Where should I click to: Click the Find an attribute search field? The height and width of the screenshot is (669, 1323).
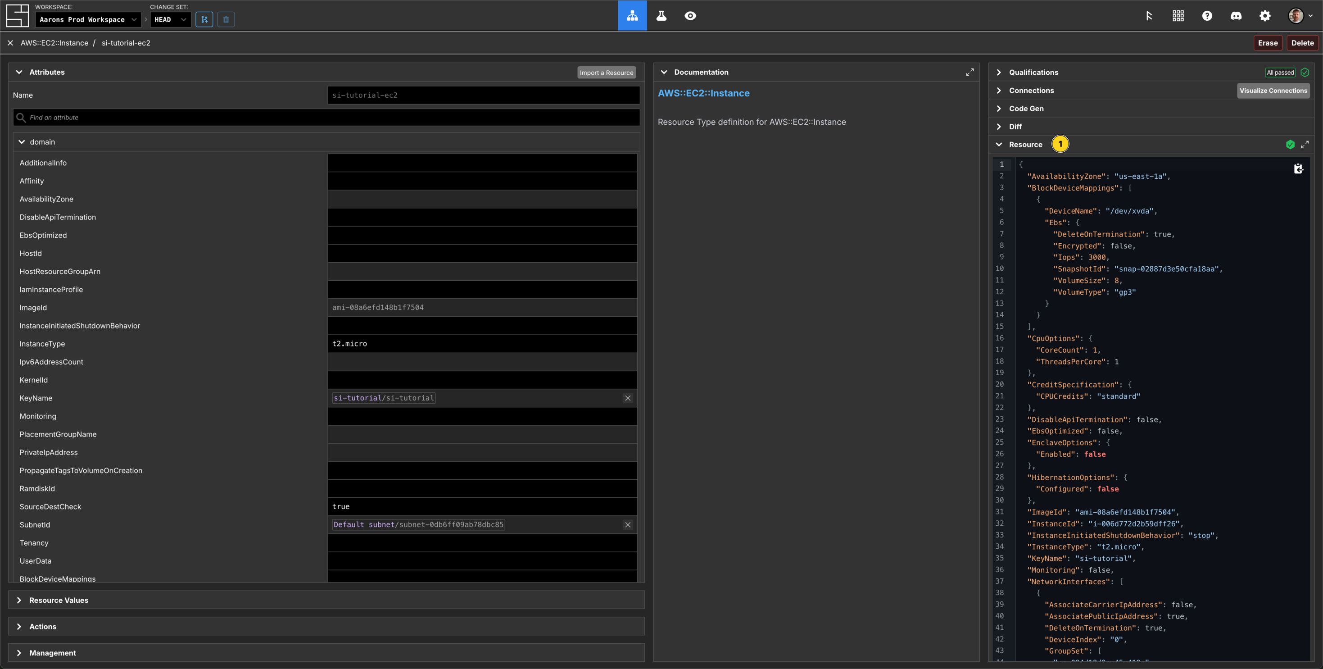click(x=326, y=118)
